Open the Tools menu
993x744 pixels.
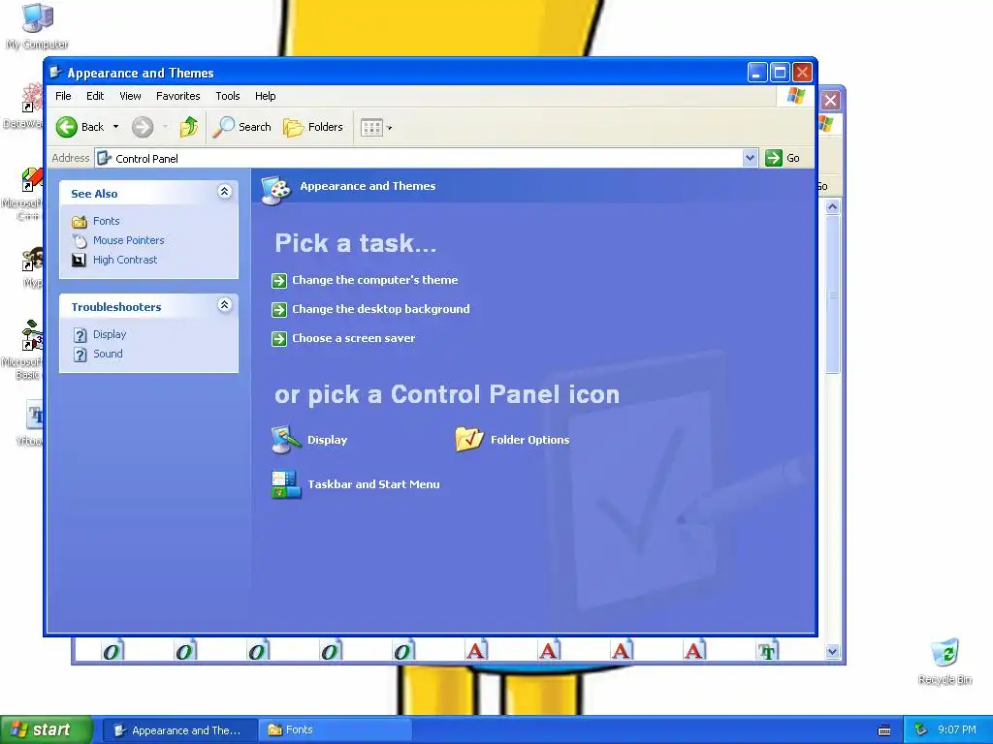tap(227, 96)
